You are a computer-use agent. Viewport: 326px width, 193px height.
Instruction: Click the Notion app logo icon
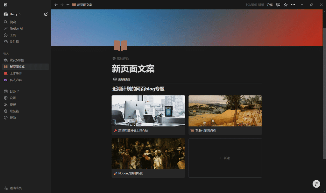(x=6, y=5)
